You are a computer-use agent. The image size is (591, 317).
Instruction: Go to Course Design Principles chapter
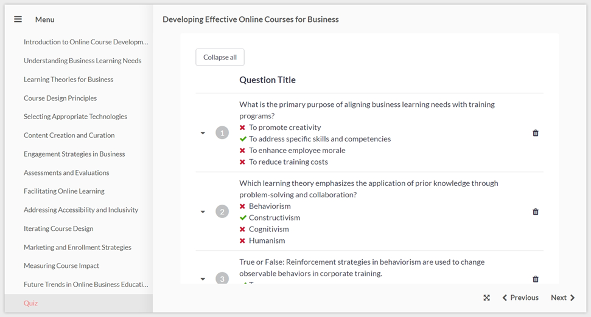pyautogui.click(x=60, y=98)
